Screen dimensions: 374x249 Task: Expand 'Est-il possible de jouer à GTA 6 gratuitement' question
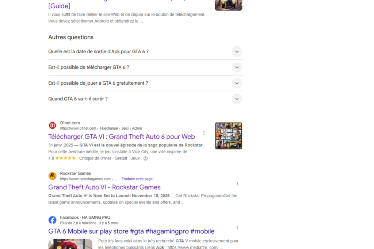145,83
